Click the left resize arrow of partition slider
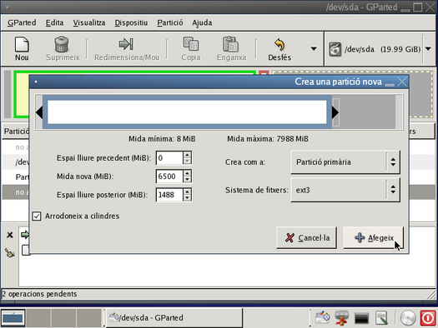The width and height of the screenshot is (438, 328). (x=39, y=112)
